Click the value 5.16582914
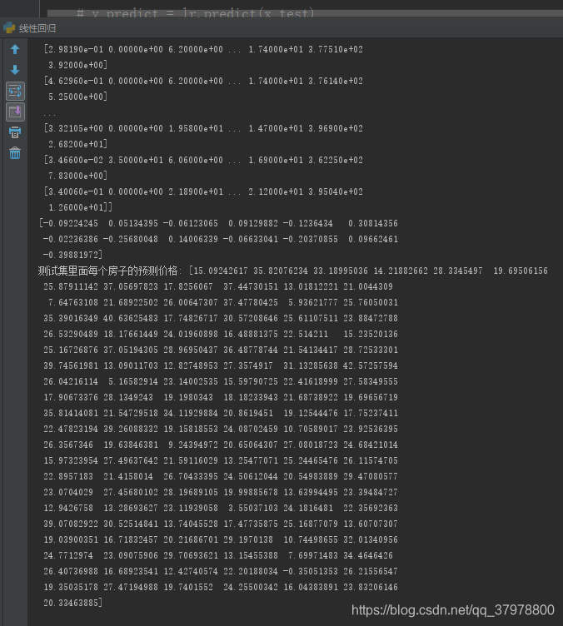 [133, 381]
